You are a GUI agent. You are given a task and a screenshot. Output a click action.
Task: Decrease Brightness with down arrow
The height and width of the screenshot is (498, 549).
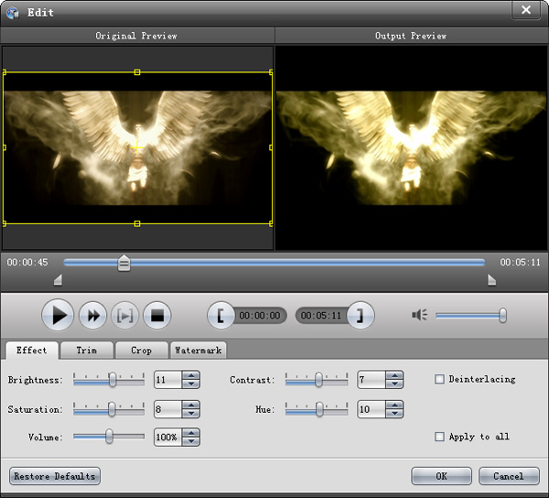[x=191, y=384]
